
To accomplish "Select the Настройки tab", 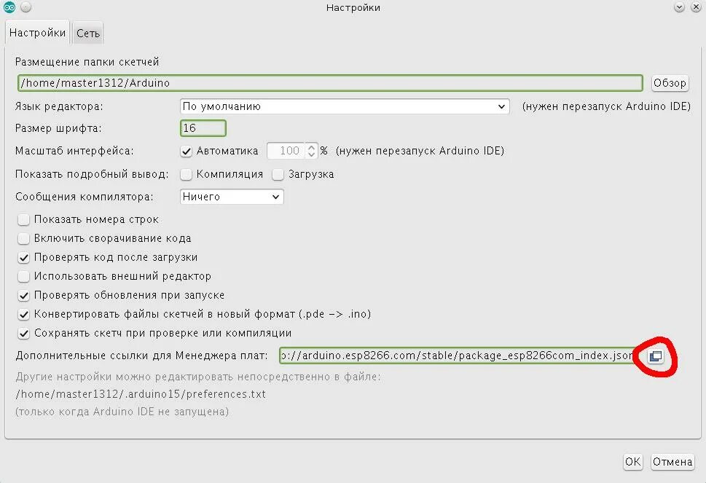I will [37, 33].
